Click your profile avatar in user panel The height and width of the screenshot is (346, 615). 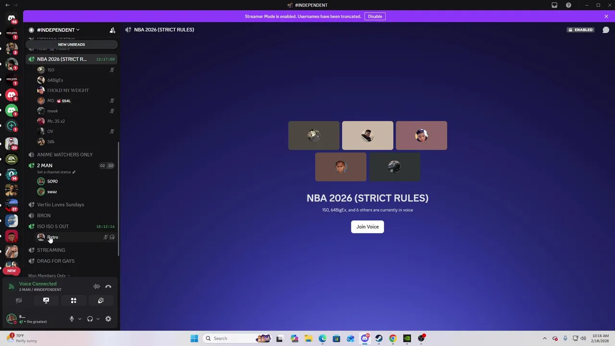pos(12,319)
